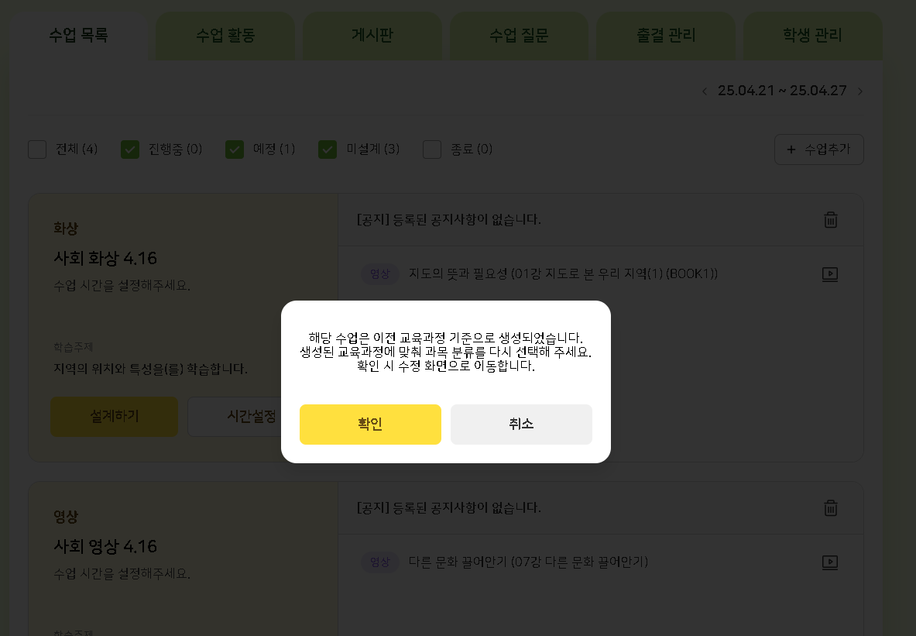Click the trash icon for 사회 영상 class
The image size is (916, 636).
click(830, 508)
